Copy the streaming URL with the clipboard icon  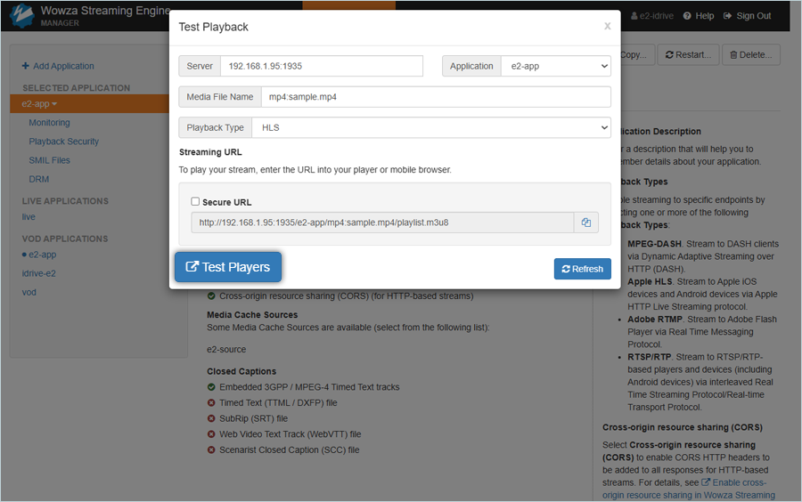586,223
